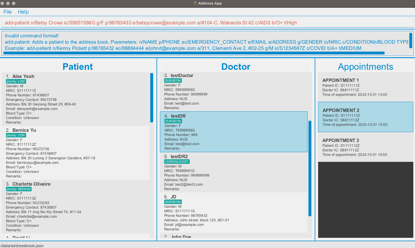Select the testDR2 doctor card
The width and height of the screenshot is (415, 248).
tap(234, 172)
